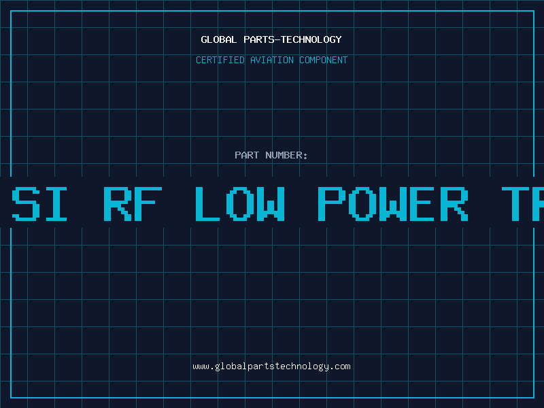Open the www.globalpartstechnology.com link

[x=271, y=367]
